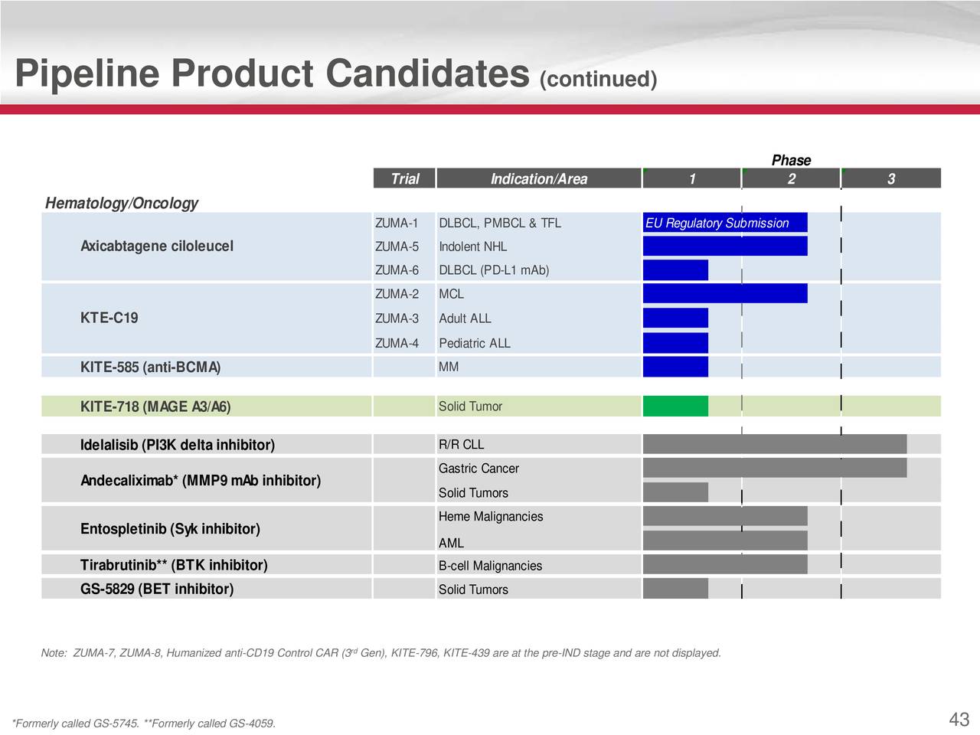Click 'Tirabrutinib** (BTK inhibitor)' product name
Screen dimensions: 980x735
pyautogui.click(x=174, y=565)
